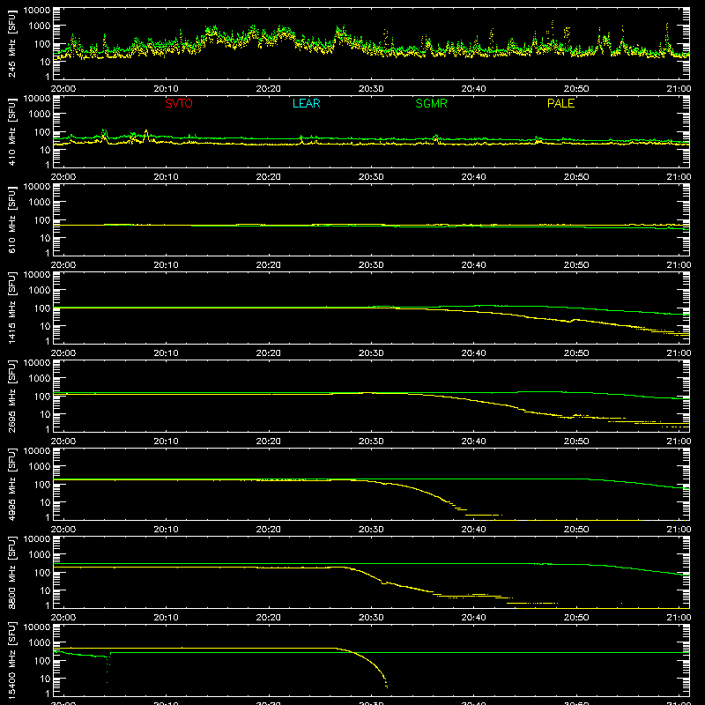Image resolution: width=705 pixels, height=705 pixels.
Task: Click 20:30 tick under the 8800 MHz panel
Action: click(371, 618)
